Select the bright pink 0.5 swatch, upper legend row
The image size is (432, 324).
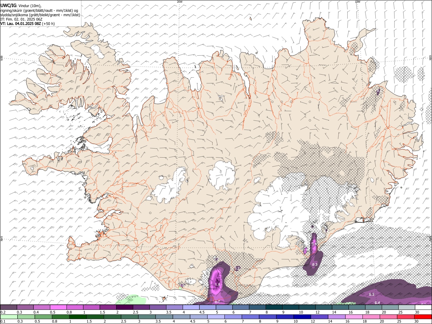58,307
